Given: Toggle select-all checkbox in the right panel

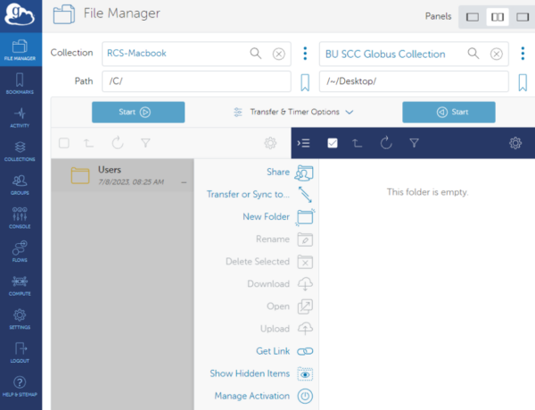Looking at the screenshot, I should (x=333, y=143).
